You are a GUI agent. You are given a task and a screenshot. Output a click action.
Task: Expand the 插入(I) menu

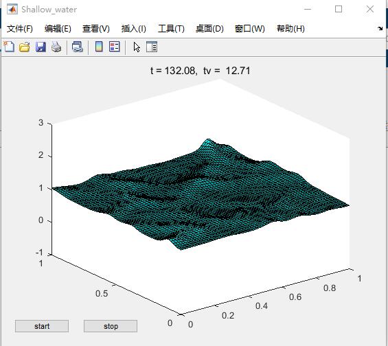point(134,29)
